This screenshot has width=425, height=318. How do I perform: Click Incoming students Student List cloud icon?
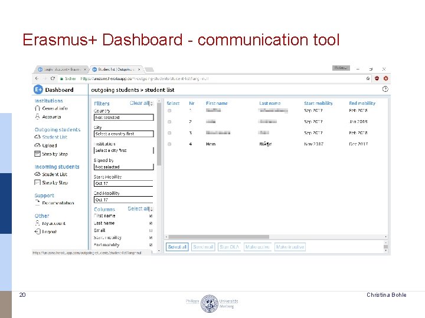point(37,174)
